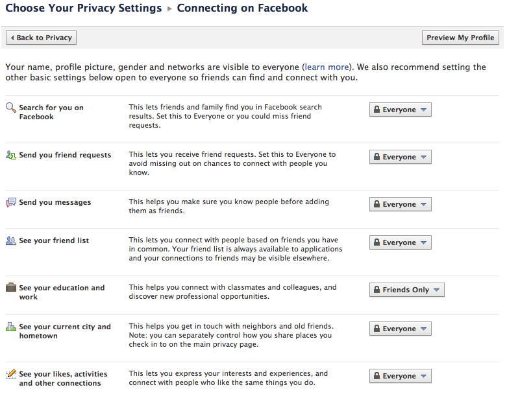Click the Send you friend requests label

tap(65, 155)
